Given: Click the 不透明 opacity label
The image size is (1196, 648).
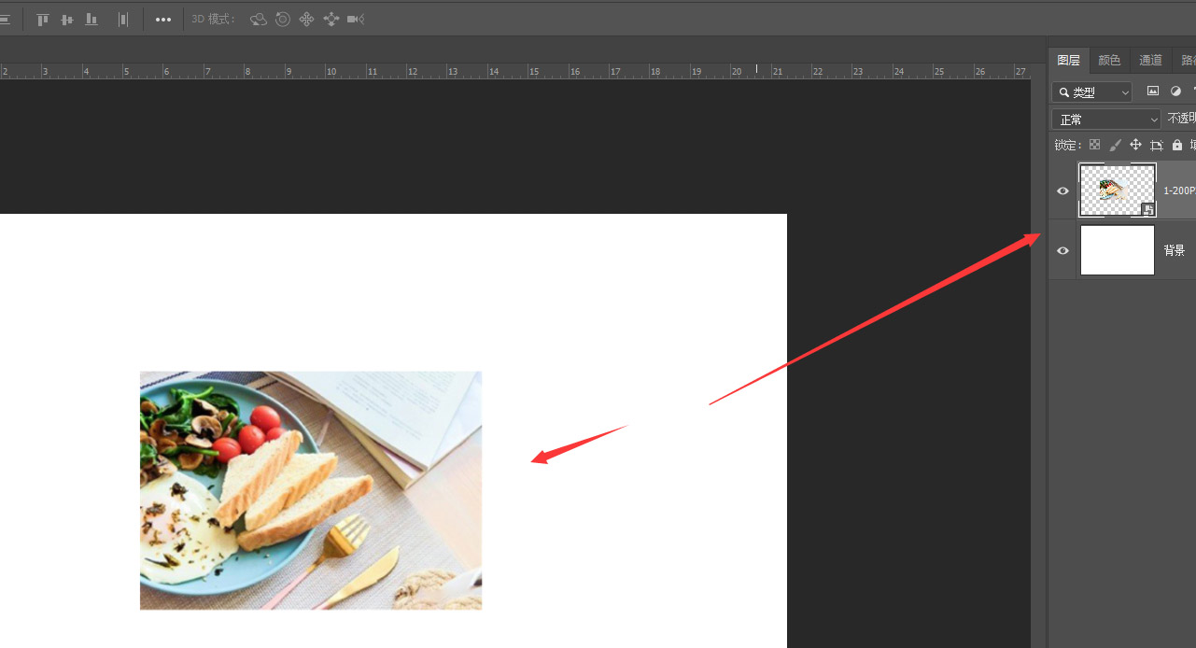Looking at the screenshot, I should pyautogui.click(x=1181, y=120).
